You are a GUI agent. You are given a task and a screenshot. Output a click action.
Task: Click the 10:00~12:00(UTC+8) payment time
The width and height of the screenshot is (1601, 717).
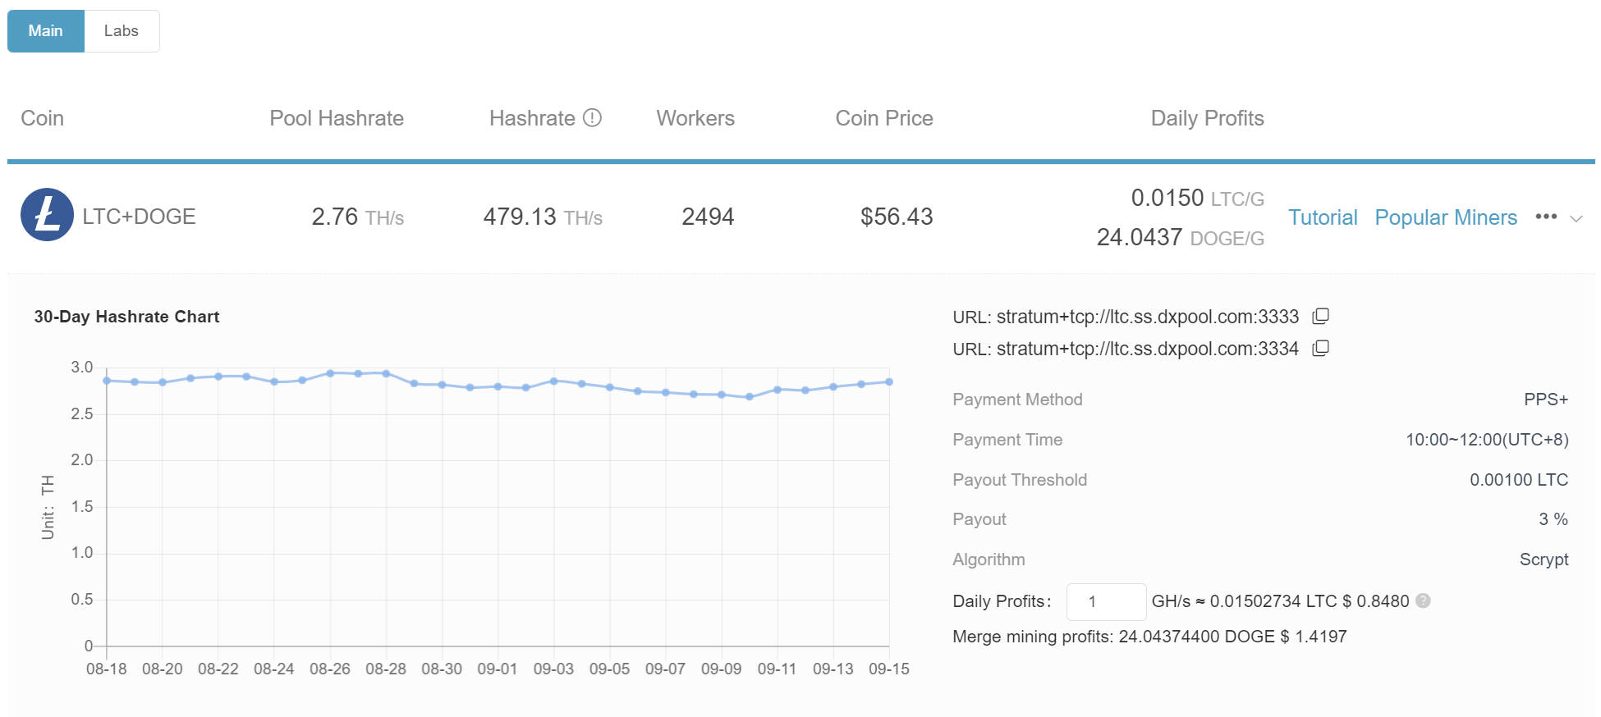point(1487,440)
